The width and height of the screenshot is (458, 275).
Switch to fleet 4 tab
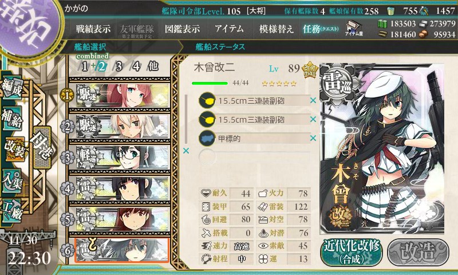pyautogui.click(x=136, y=66)
